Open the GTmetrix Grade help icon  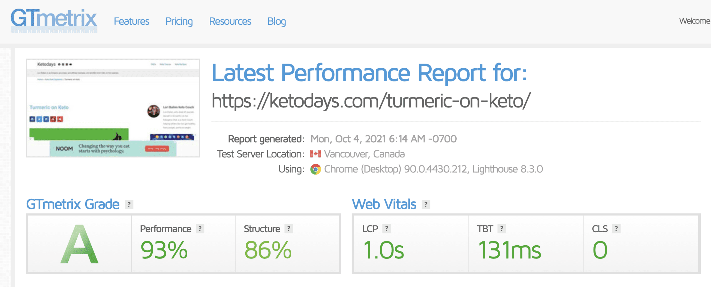(x=129, y=205)
